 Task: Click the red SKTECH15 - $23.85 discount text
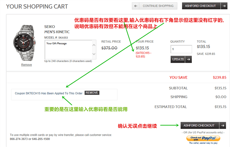point(143,55)
